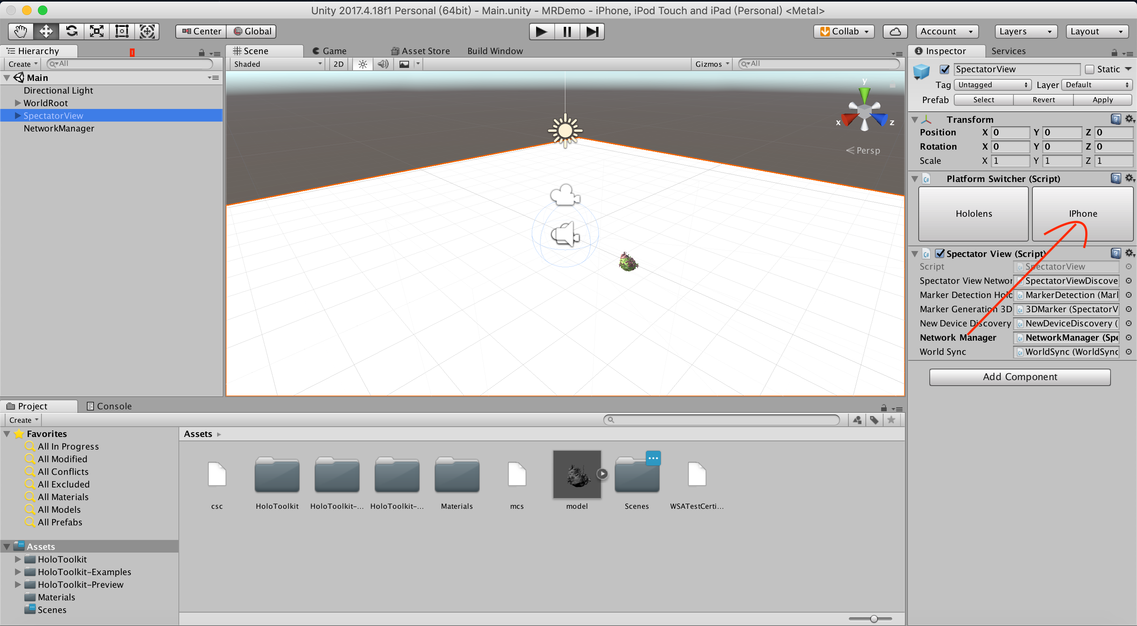Open Spectator View script gear menu
This screenshot has width=1137, height=626.
click(x=1129, y=253)
